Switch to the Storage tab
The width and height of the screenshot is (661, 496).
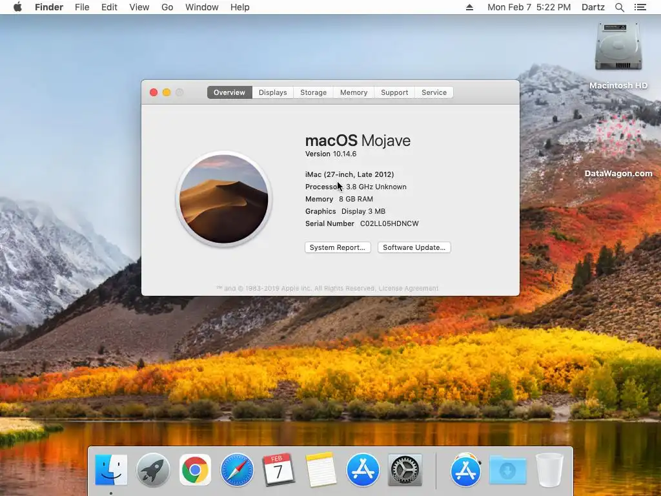click(x=313, y=92)
